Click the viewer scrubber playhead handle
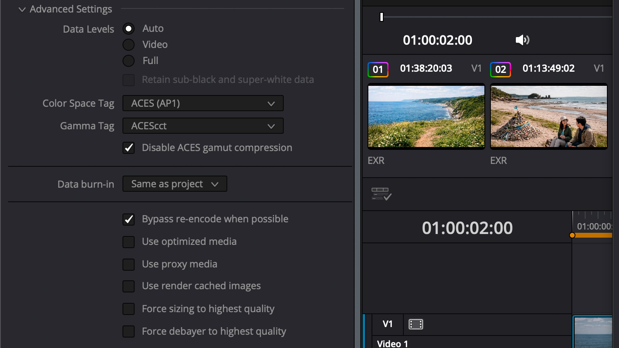 [381, 17]
